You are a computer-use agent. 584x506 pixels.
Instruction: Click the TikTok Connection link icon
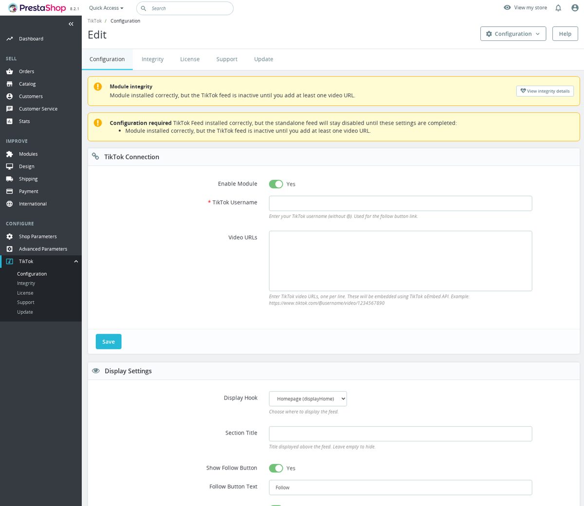pyautogui.click(x=95, y=157)
